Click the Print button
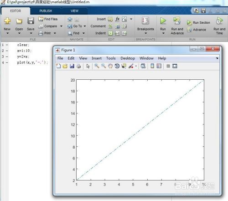 (x=45, y=33)
